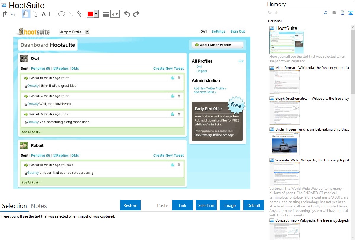Choose the text annotation tool
Image resolution: width=355 pixels, height=240 pixels.
coord(44,14)
